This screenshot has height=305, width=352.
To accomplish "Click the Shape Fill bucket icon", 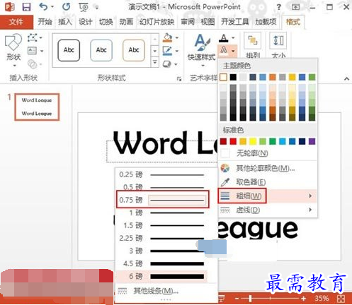I will click(x=167, y=37).
